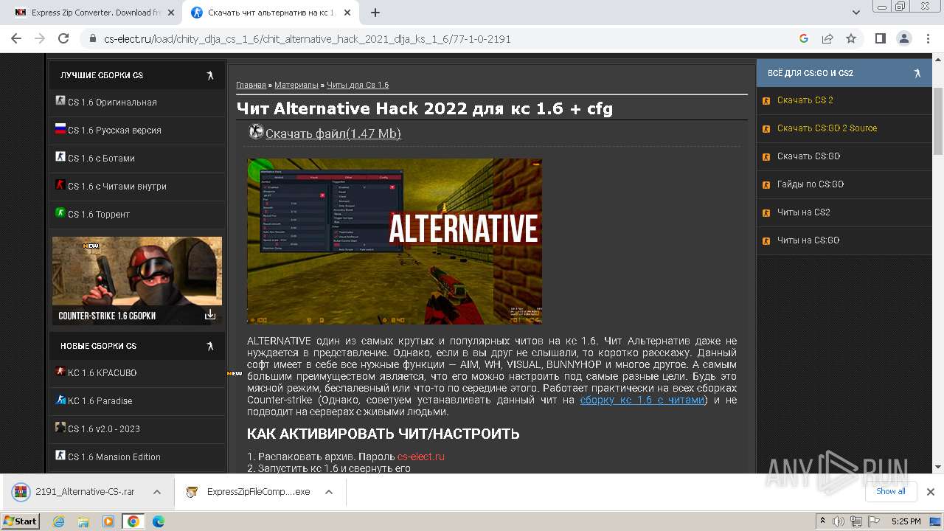Close the downloads bar
The height and width of the screenshot is (531, 944).
pos(931,492)
